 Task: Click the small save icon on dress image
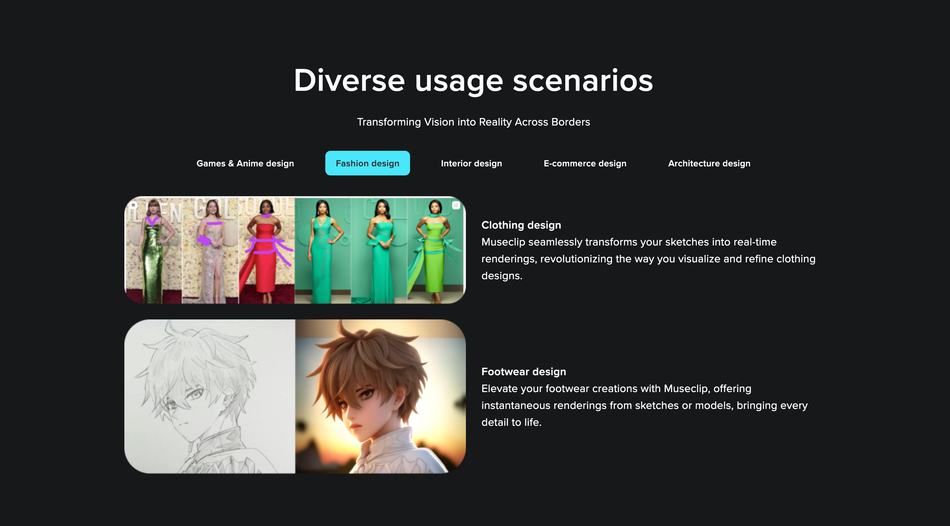tap(133, 205)
